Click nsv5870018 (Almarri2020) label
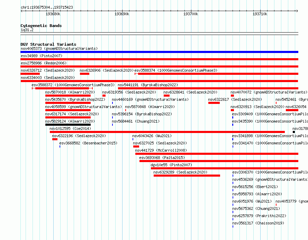This screenshot has height=240, width=308. [70, 92]
